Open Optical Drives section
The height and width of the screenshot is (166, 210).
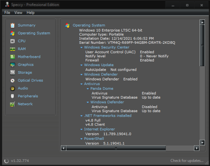(x=30, y=80)
